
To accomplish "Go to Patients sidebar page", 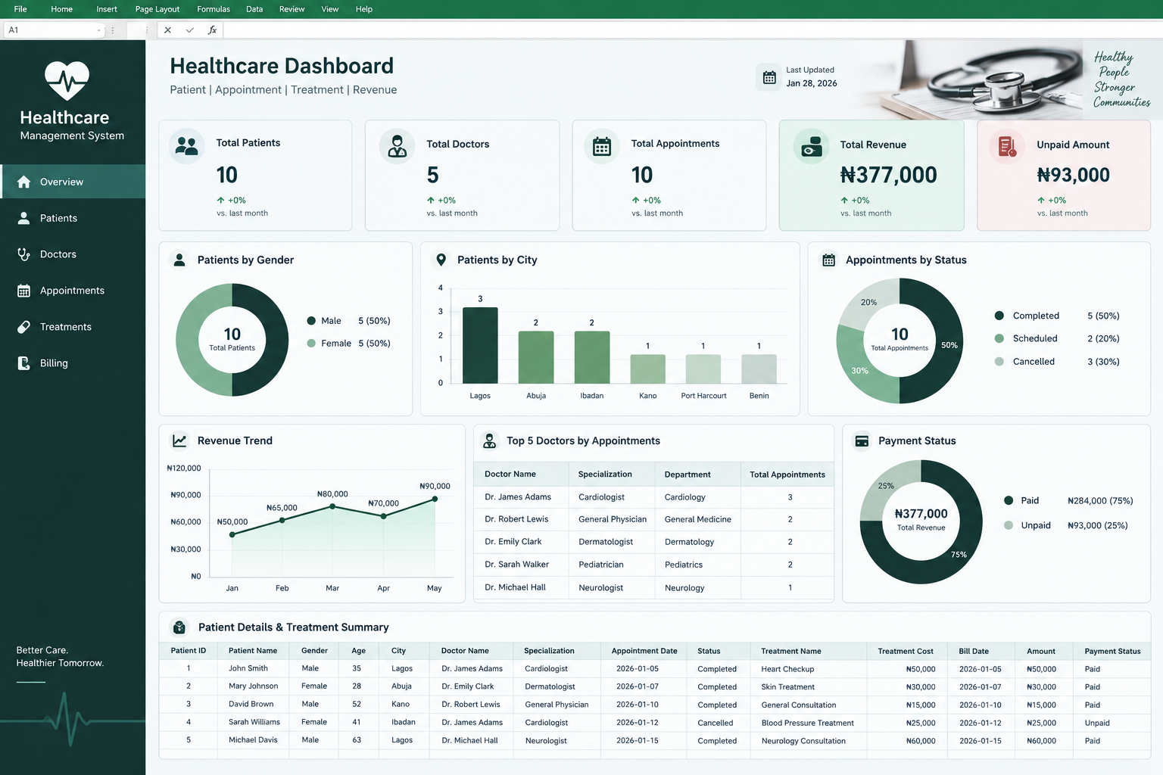I will coord(73,218).
